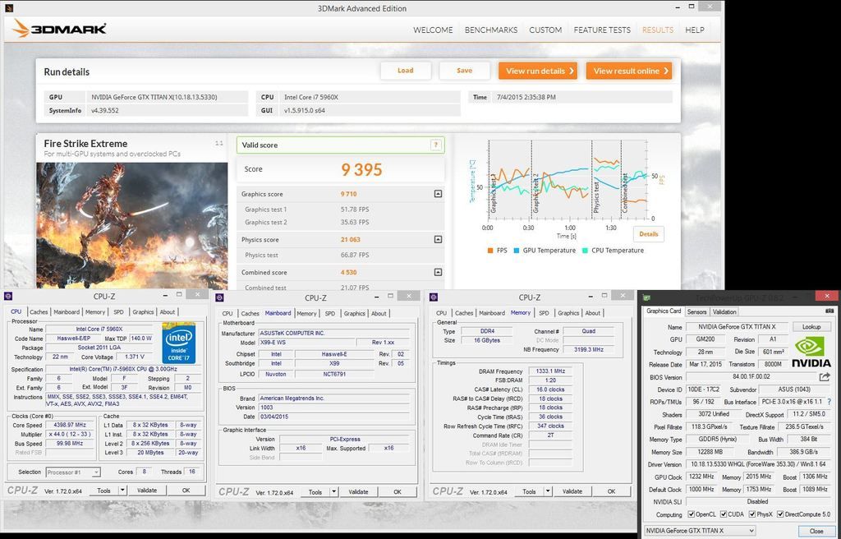Click the Lookup button in GPU-Z

pos(811,326)
